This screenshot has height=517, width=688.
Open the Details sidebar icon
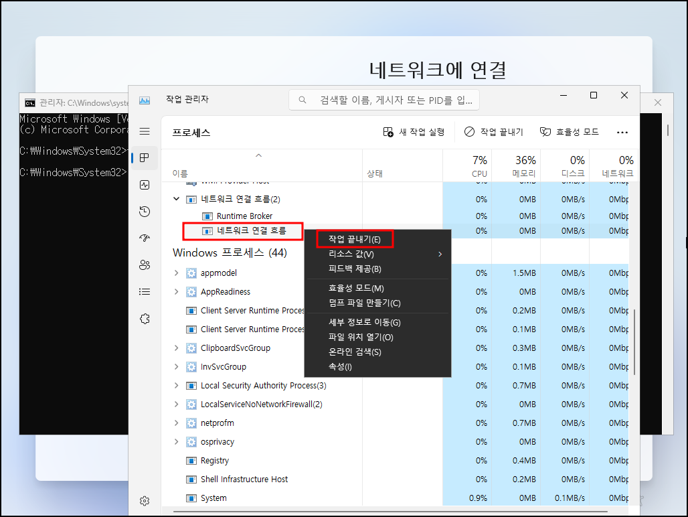click(x=145, y=292)
